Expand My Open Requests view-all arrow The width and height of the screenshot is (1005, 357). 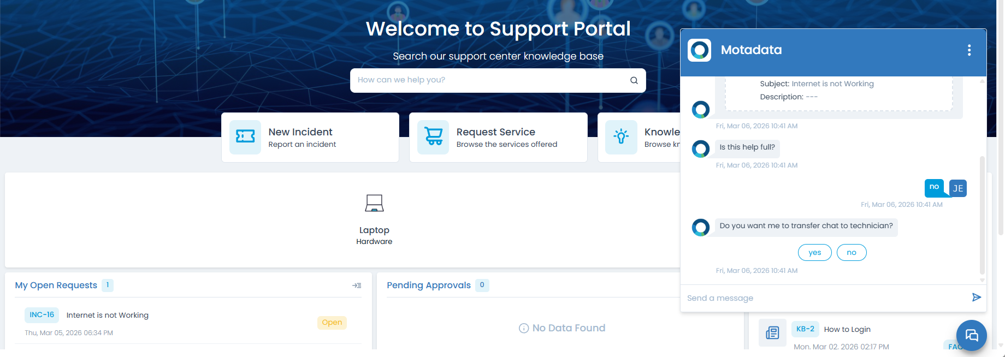pyautogui.click(x=357, y=285)
